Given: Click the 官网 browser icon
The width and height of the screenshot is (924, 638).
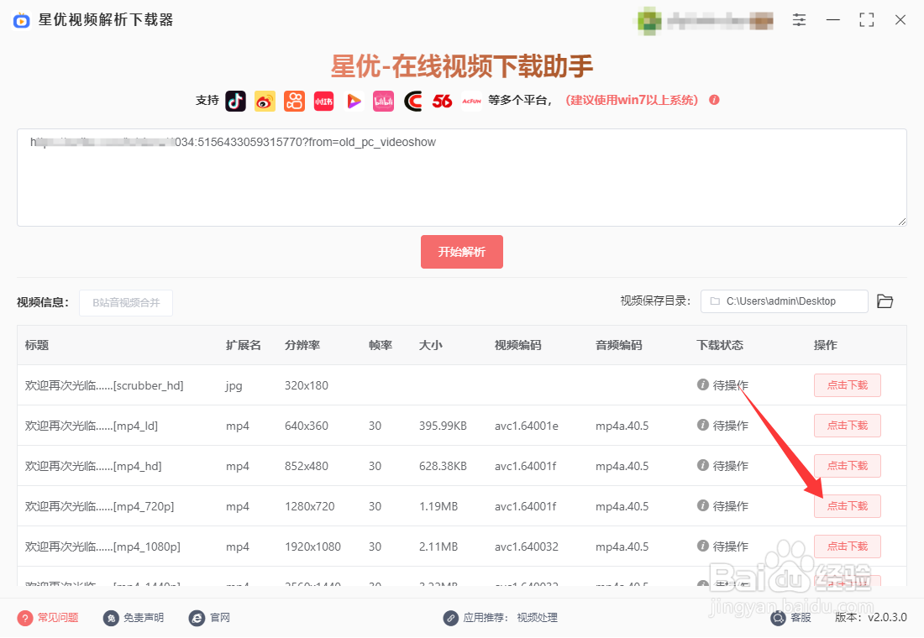Looking at the screenshot, I should [x=197, y=618].
